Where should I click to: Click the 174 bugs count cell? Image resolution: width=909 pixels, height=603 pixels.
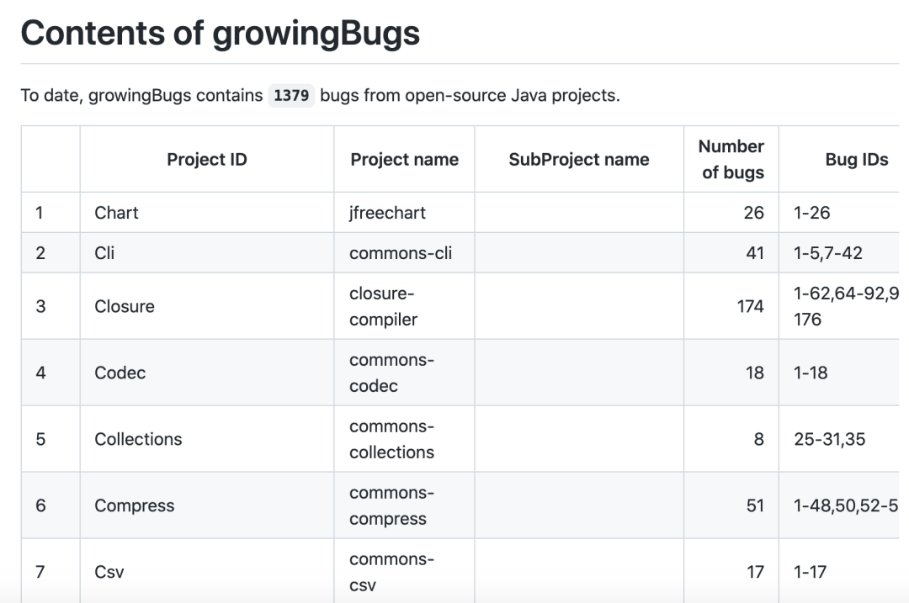[749, 306]
